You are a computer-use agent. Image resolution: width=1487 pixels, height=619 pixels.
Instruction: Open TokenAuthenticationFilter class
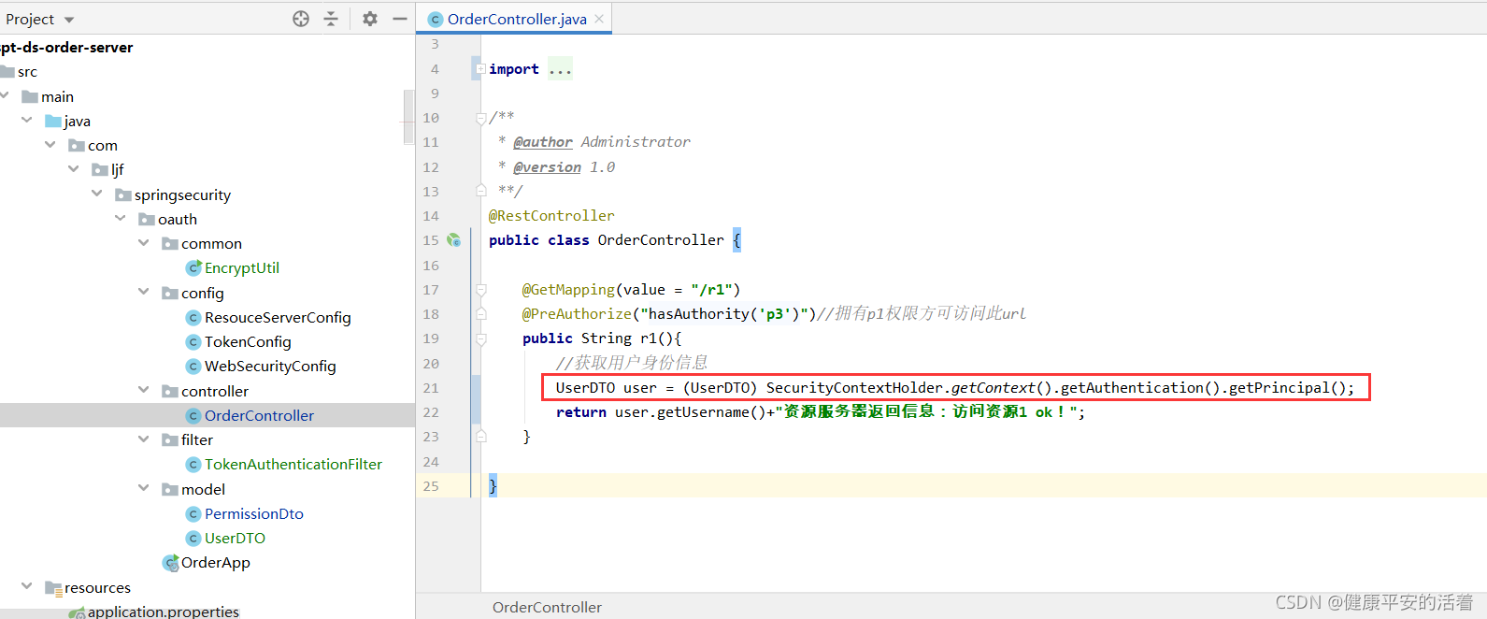click(293, 464)
